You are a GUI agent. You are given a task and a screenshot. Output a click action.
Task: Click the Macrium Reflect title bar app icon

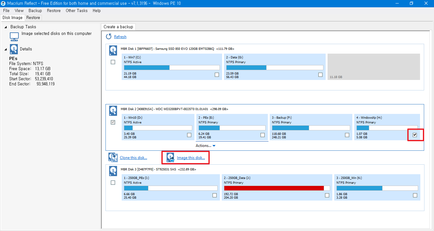point(3,3)
